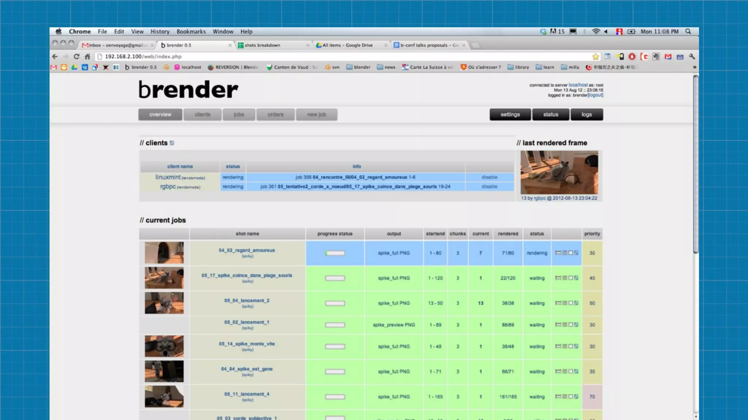This screenshot has width=748, height=420.
Task: Open the jobs navigation tab
Action: coord(238,114)
